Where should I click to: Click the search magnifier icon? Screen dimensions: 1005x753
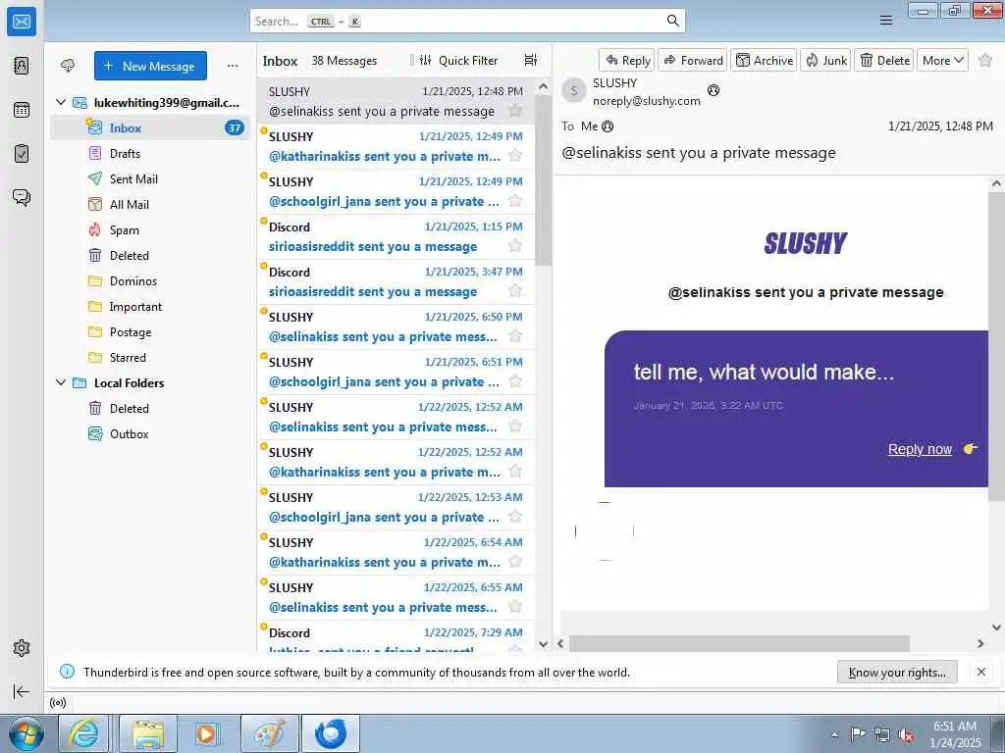tap(672, 21)
